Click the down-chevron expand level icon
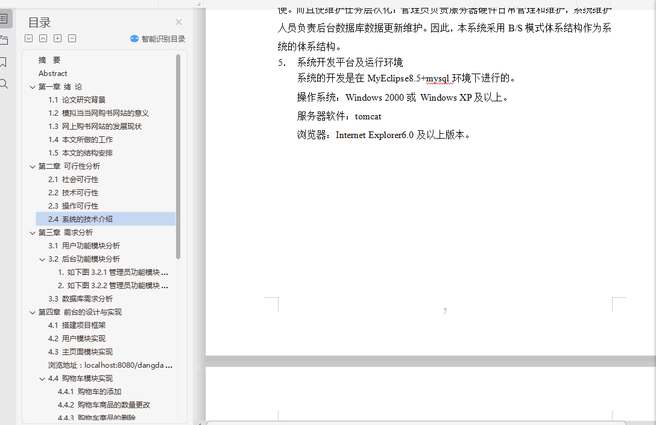656x425 pixels. (x=28, y=39)
